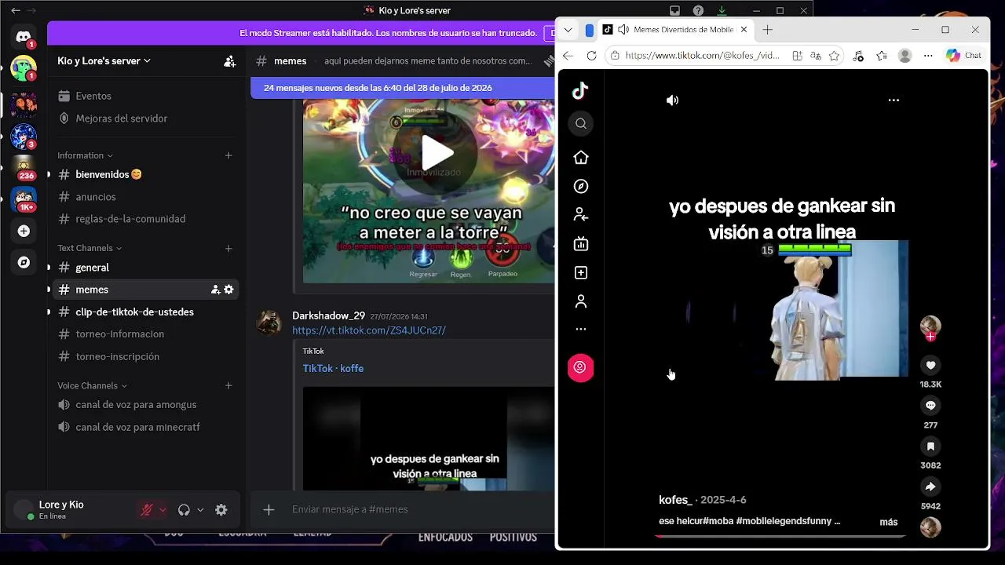1005x565 pixels.
Task: Collapse the Voice Channels category
Action: point(93,386)
